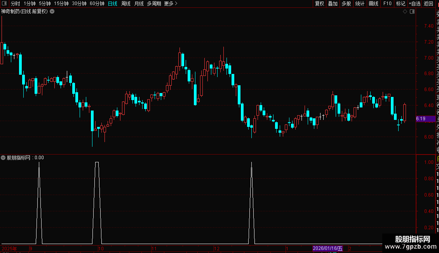The height and width of the screenshot is (253, 439).
Task: Click the 叠加 overlay button
Action: coord(333,4)
